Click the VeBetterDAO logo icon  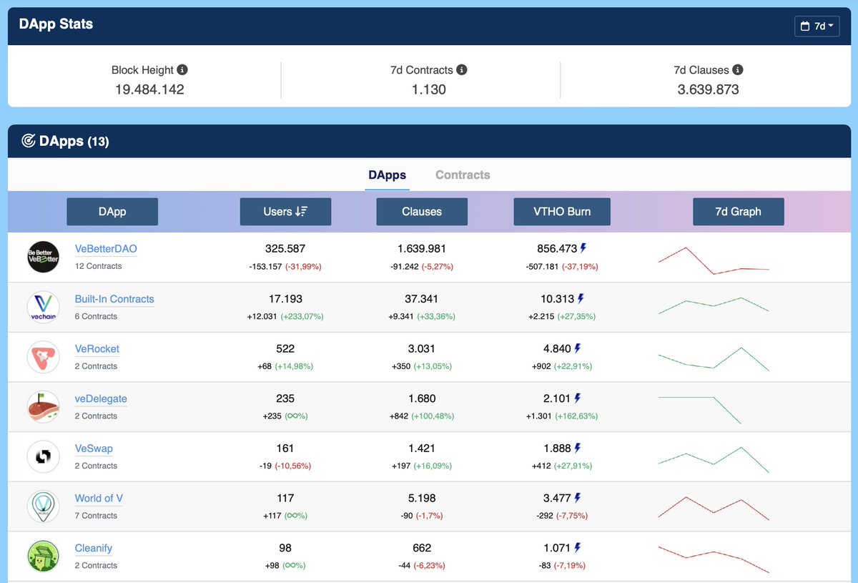pyautogui.click(x=43, y=257)
